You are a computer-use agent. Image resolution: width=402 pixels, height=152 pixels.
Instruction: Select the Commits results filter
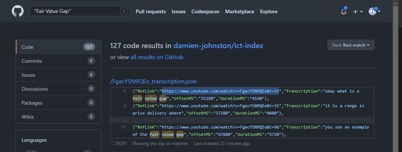(x=58, y=61)
